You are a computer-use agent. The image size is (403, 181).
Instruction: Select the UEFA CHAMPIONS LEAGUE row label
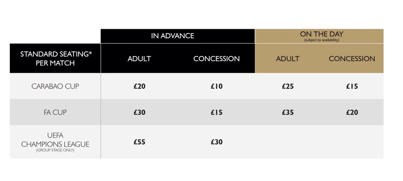click(x=55, y=140)
